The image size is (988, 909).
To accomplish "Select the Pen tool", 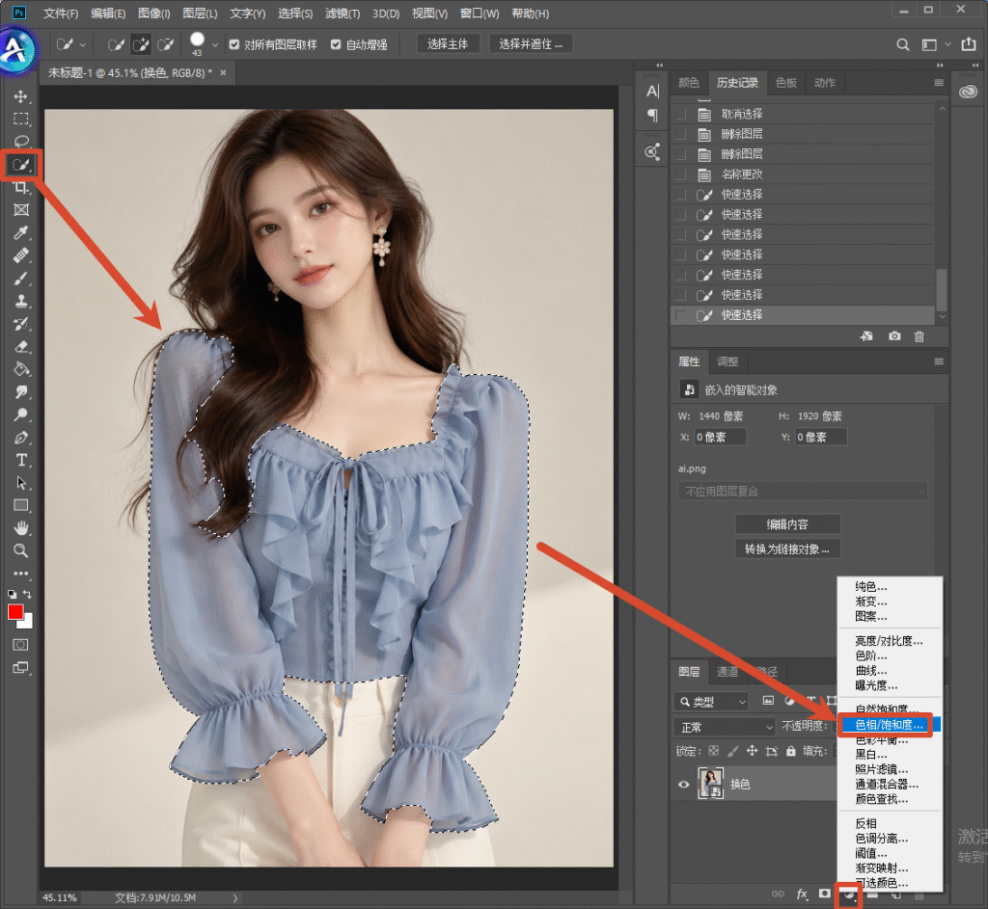I will coord(21,438).
